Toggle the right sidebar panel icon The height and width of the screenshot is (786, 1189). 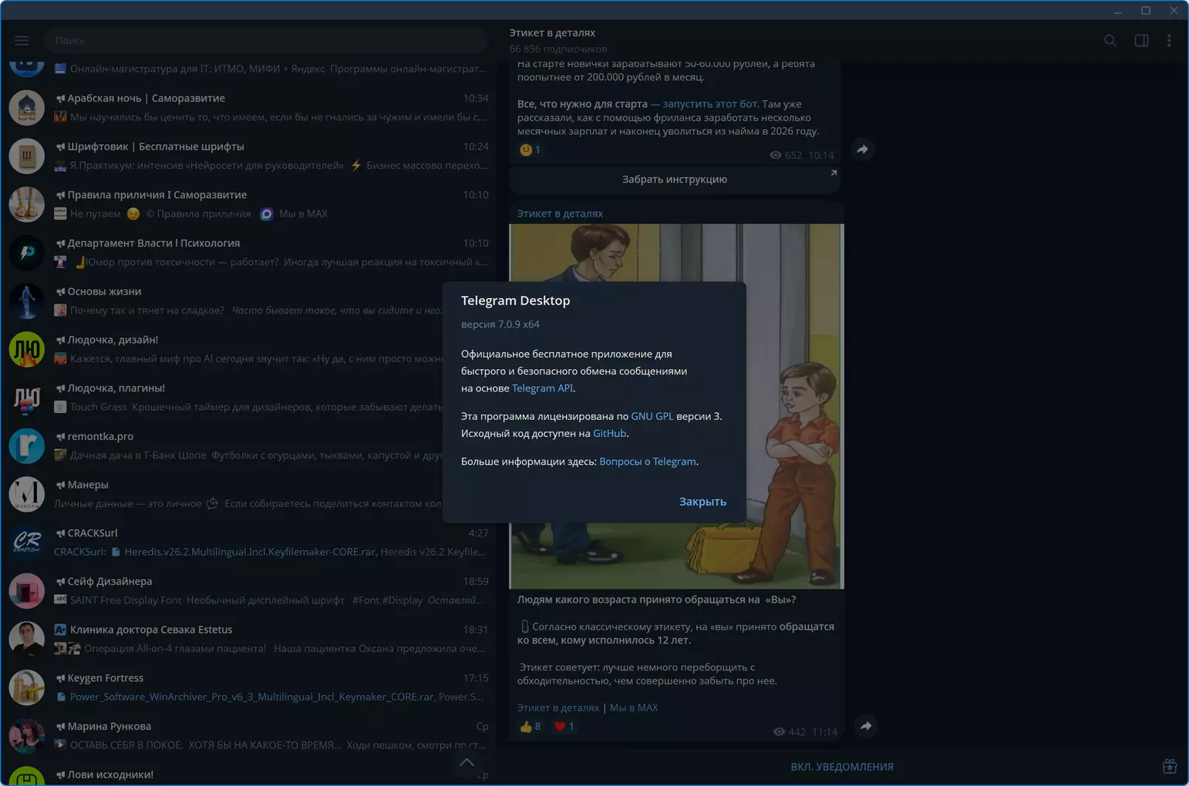(x=1142, y=40)
